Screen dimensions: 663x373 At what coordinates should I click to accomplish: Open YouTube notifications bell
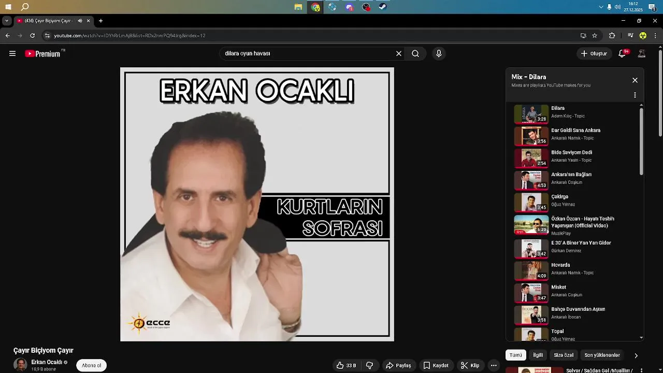click(623, 53)
